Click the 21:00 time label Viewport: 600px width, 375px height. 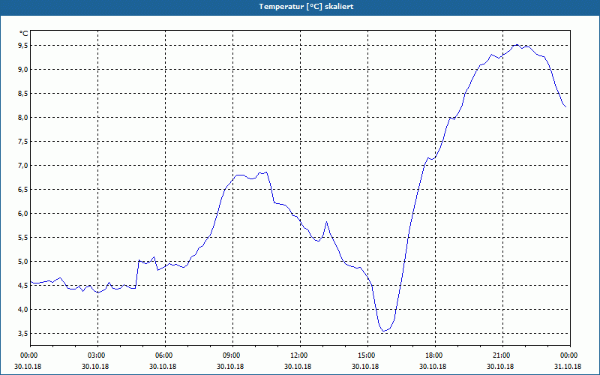502,355
